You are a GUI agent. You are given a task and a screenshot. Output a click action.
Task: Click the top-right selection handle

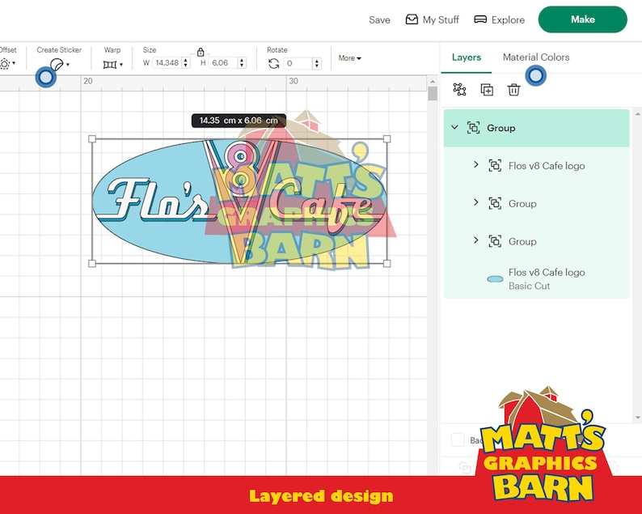coord(387,139)
